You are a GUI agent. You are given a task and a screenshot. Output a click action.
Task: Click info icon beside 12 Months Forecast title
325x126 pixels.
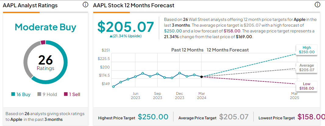317,5
